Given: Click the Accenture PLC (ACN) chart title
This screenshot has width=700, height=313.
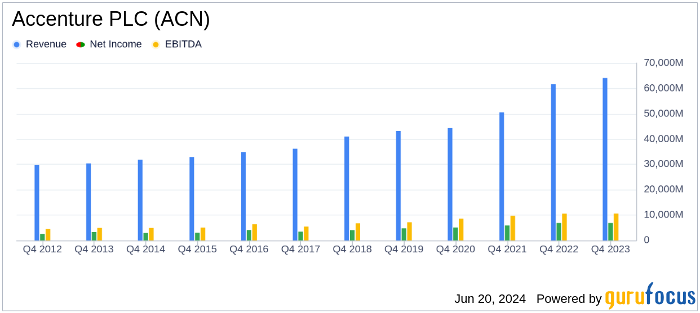Looking at the screenshot, I should [111, 19].
